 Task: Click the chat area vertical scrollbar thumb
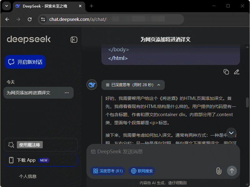coord(247,102)
